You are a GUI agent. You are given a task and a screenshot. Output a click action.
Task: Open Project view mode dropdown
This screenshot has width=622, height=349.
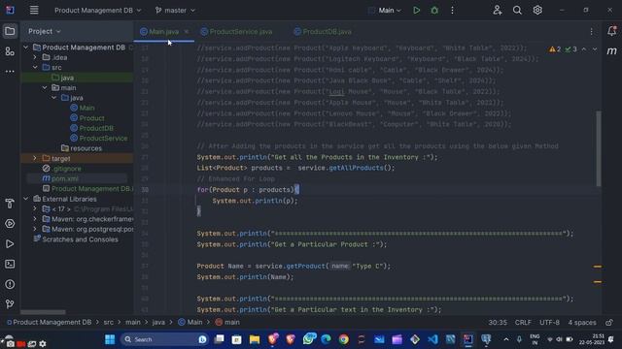pyautogui.click(x=45, y=31)
